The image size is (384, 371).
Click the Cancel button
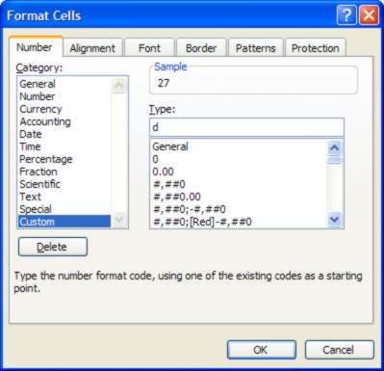tap(340, 350)
